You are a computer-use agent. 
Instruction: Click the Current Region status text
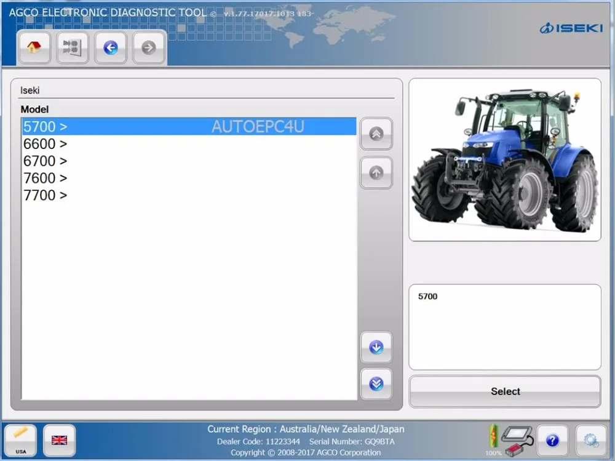tap(306, 429)
